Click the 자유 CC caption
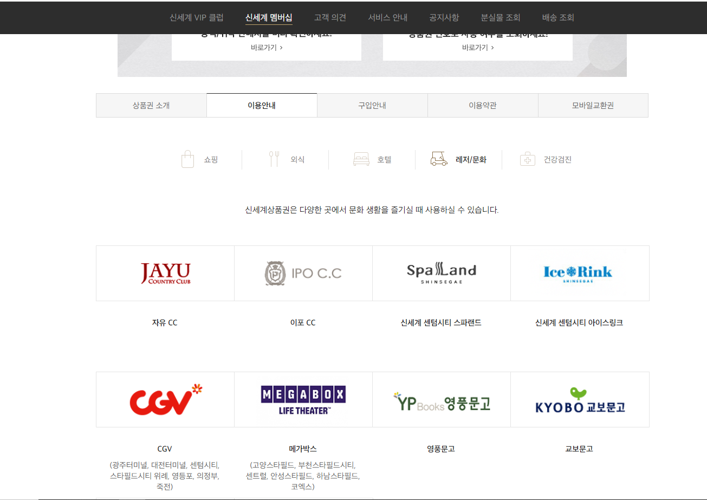The image size is (707, 500). pos(165,323)
